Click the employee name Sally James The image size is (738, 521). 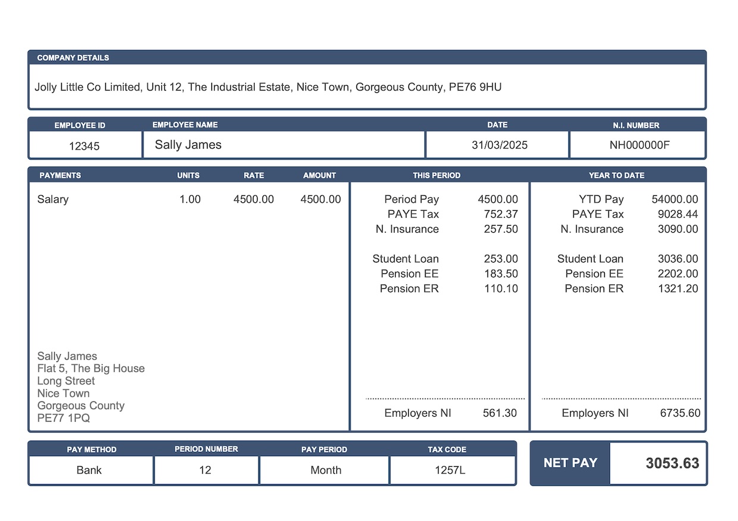187,144
